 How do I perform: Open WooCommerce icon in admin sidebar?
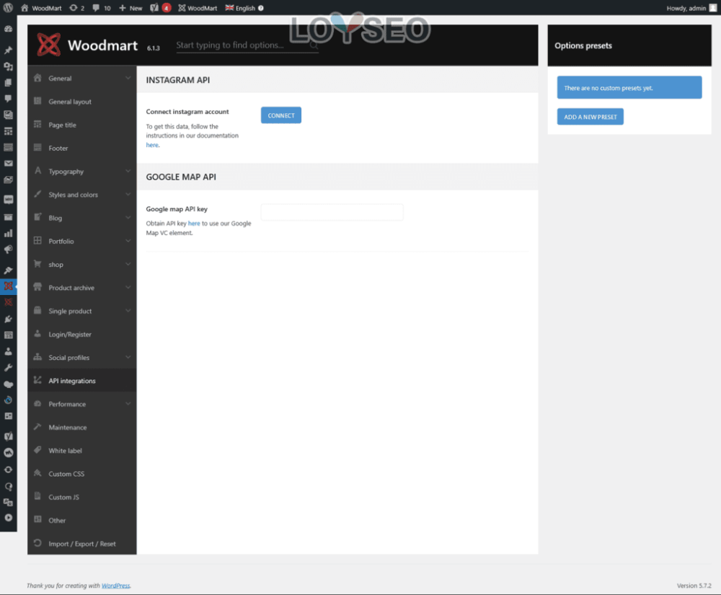point(8,199)
